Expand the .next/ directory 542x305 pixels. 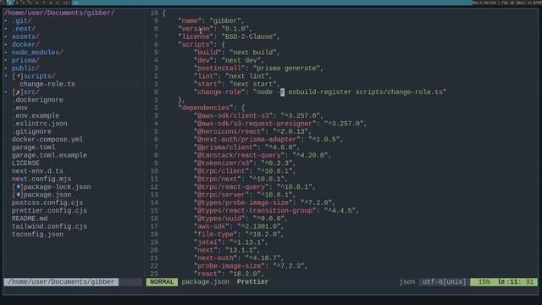point(24,29)
